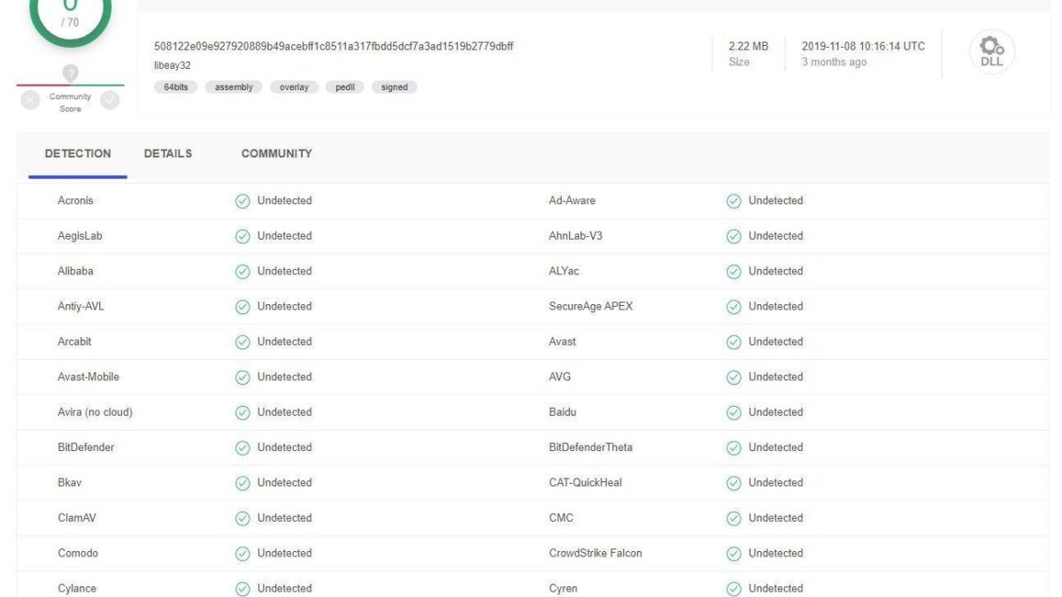The height and width of the screenshot is (597, 1062).
Task: Click the signed tag
Action: pos(395,88)
